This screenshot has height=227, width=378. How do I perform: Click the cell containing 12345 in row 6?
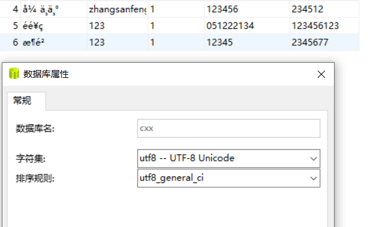(247, 42)
